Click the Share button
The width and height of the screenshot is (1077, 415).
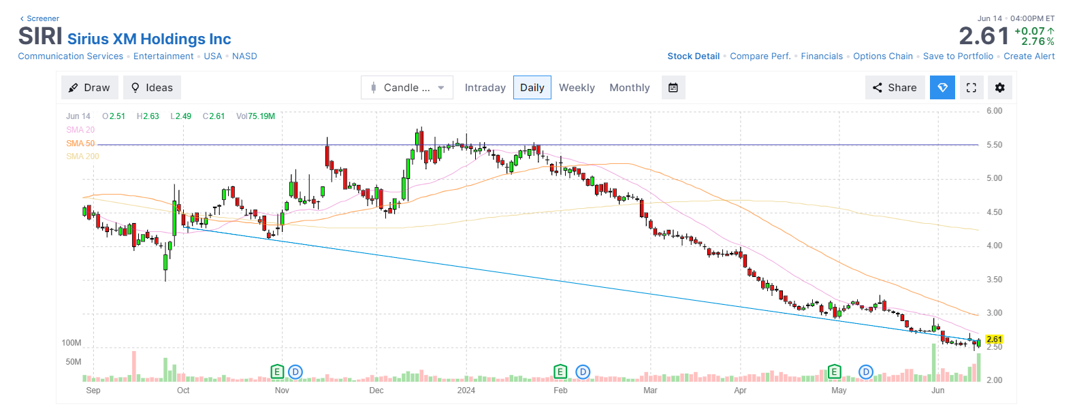point(895,88)
